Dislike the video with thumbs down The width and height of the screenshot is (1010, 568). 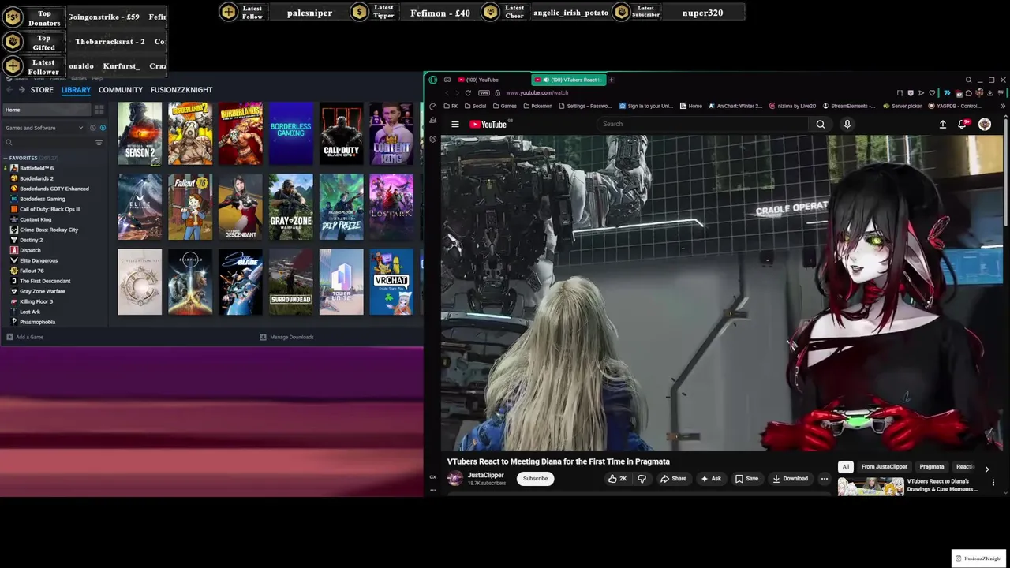(x=642, y=478)
